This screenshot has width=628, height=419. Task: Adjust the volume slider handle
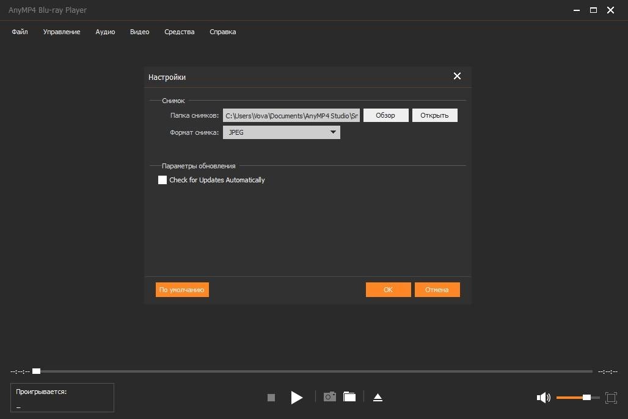(586, 398)
